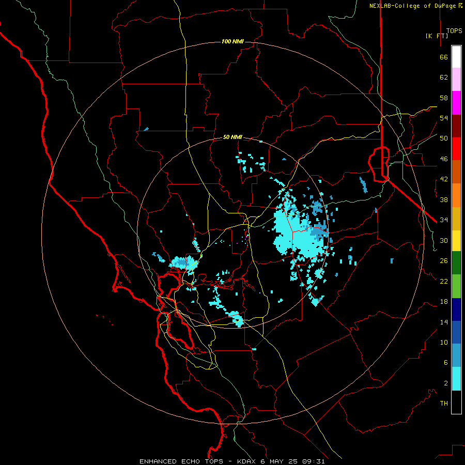Click the yellow legend swatch at 34 K FT

click(456, 241)
